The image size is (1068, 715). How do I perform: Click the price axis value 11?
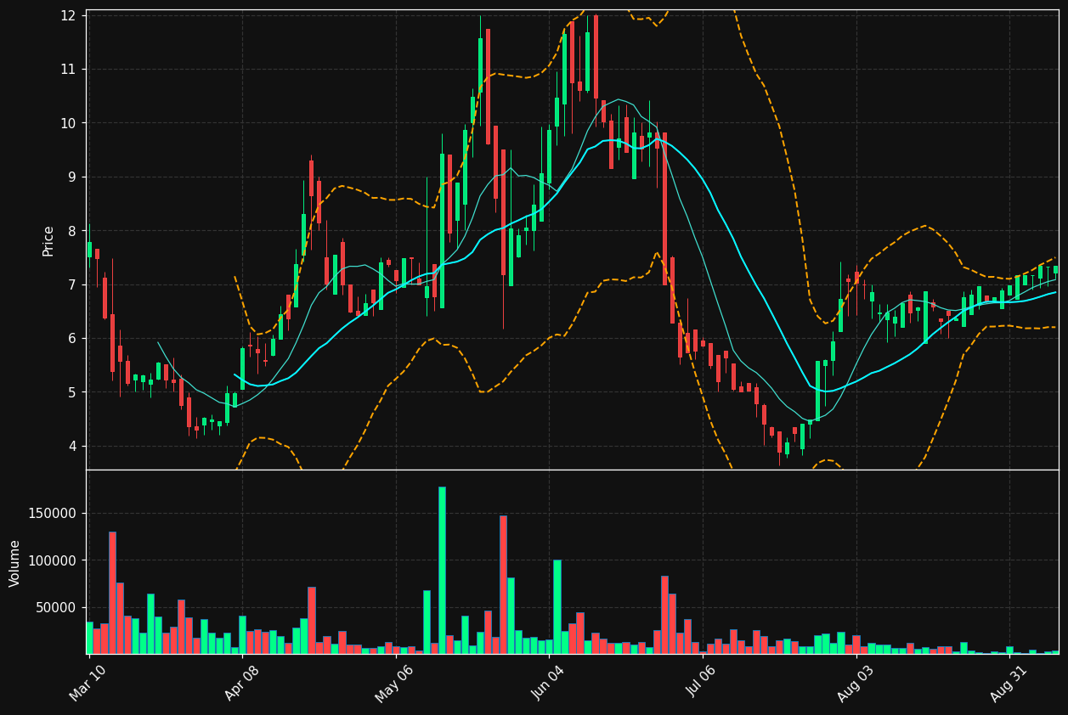pos(69,69)
